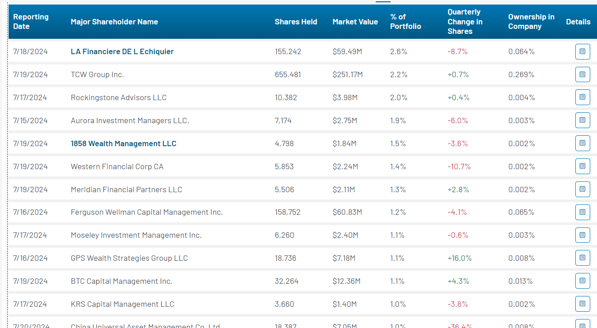The height and width of the screenshot is (328, 597).
Task: Open details icon for 1858 Wealth Management LLC
Action: pos(583,143)
